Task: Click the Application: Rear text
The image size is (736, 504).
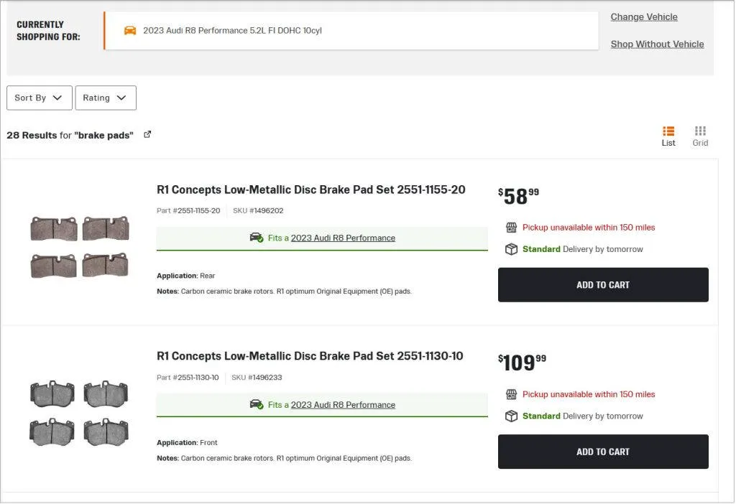Action: click(x=186, y=276)
